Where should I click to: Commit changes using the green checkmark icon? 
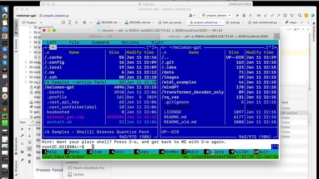click(272, 15)
